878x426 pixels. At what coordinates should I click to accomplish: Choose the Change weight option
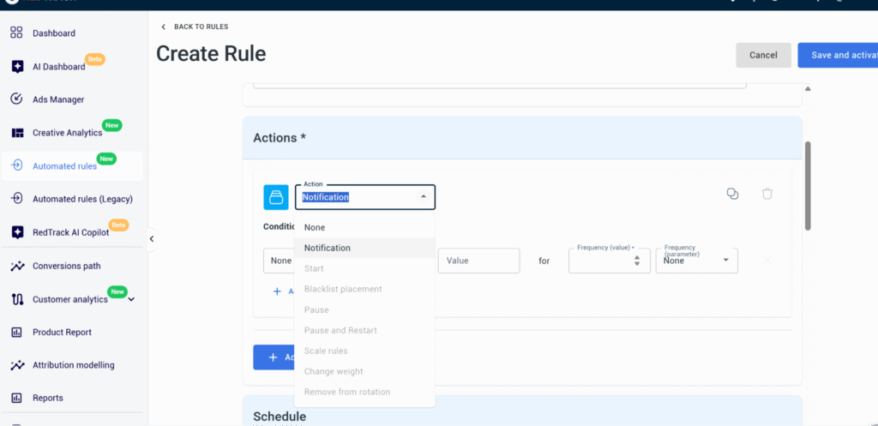(364, 371)
